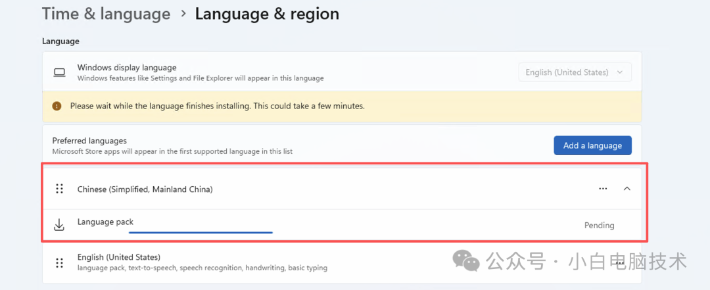Click the Language pack label
This screenshot has width=710, height=290.
click(105, 222)
